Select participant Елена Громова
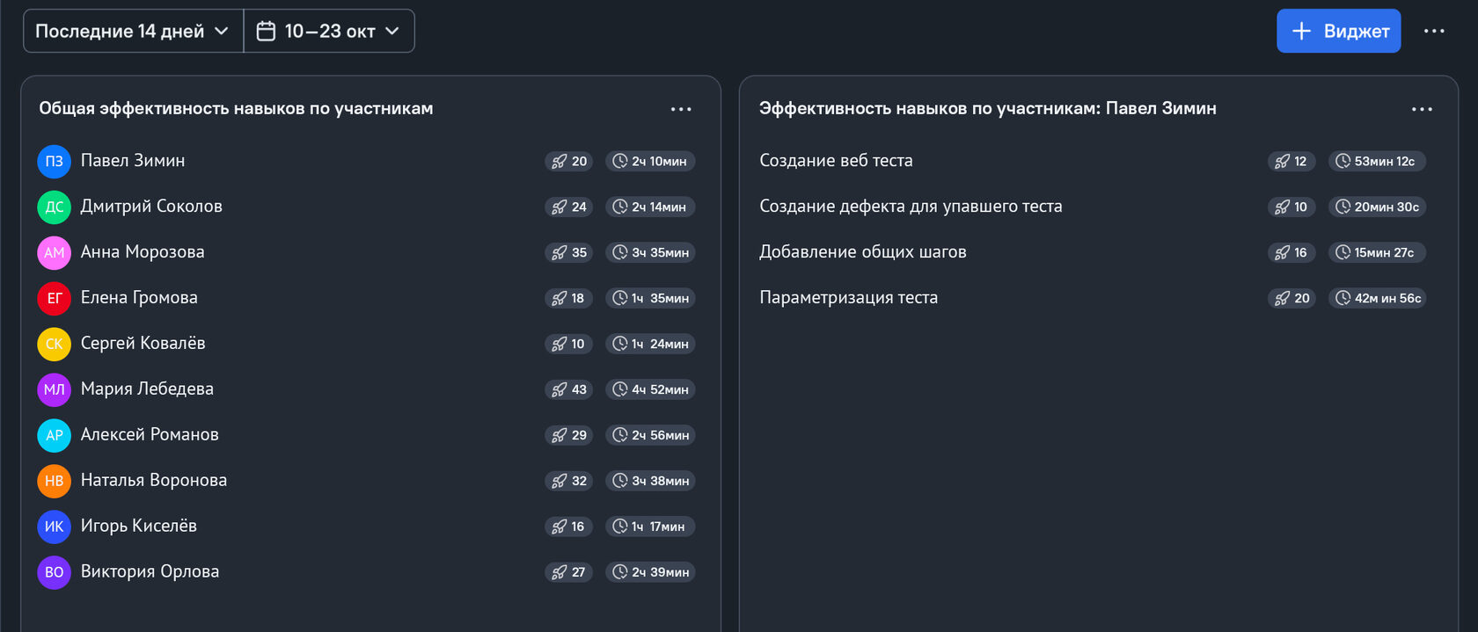Image resolution: width=1478 pixels, height=632 pixels. pyautogui.click(x=139, y=298)
